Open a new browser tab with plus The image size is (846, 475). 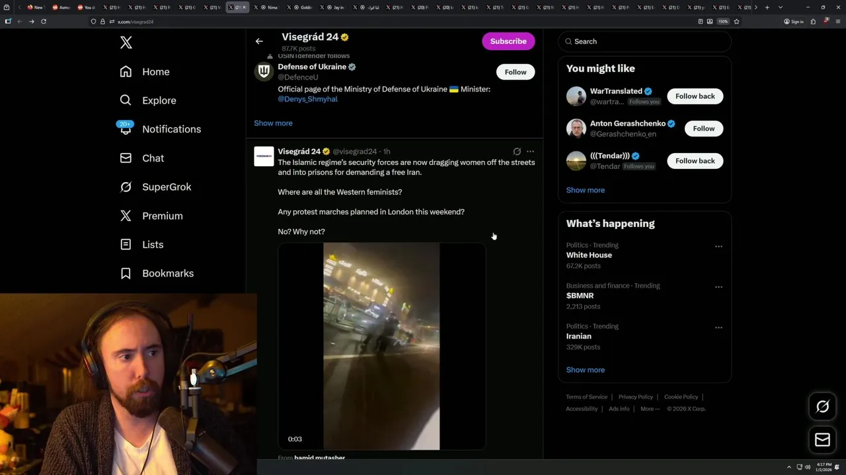tap(767, 7)
